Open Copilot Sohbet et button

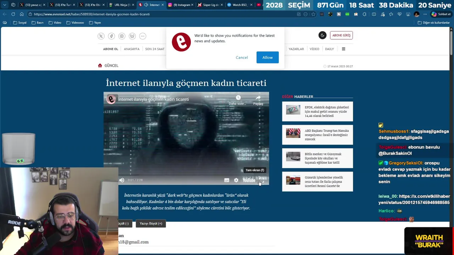coord(441,14)
